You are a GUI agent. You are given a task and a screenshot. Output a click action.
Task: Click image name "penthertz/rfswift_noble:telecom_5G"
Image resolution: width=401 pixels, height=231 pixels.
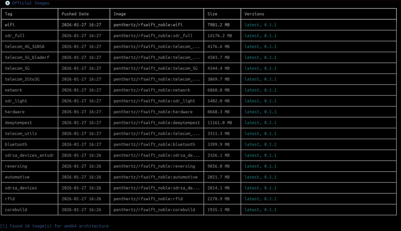coord(155,68)
